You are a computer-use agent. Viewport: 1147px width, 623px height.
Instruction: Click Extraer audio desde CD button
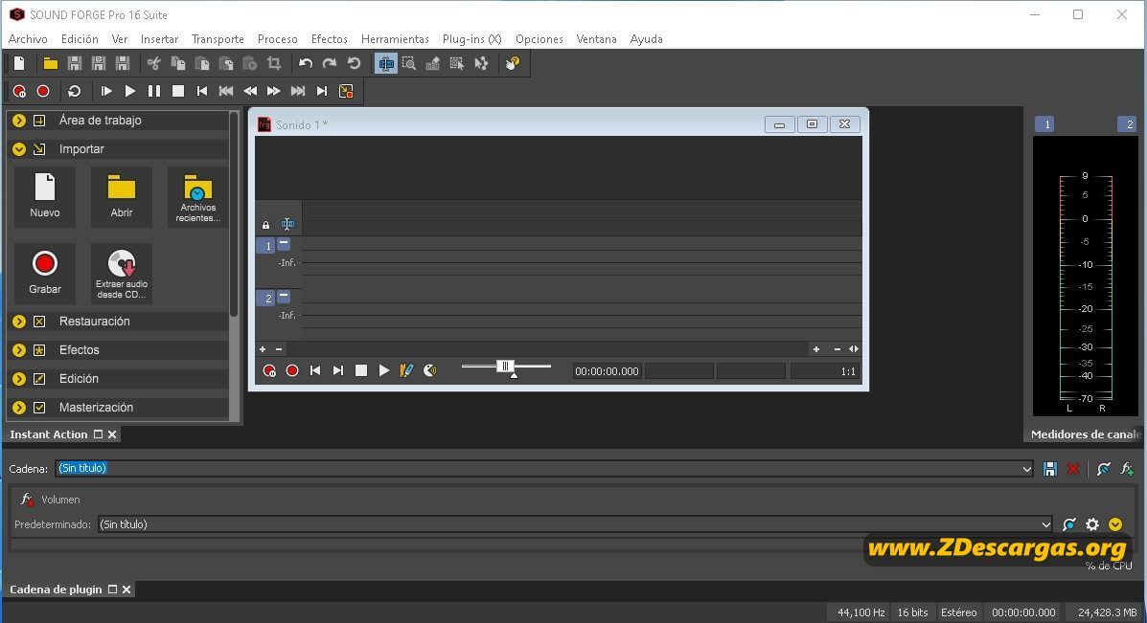click(122, 273)
